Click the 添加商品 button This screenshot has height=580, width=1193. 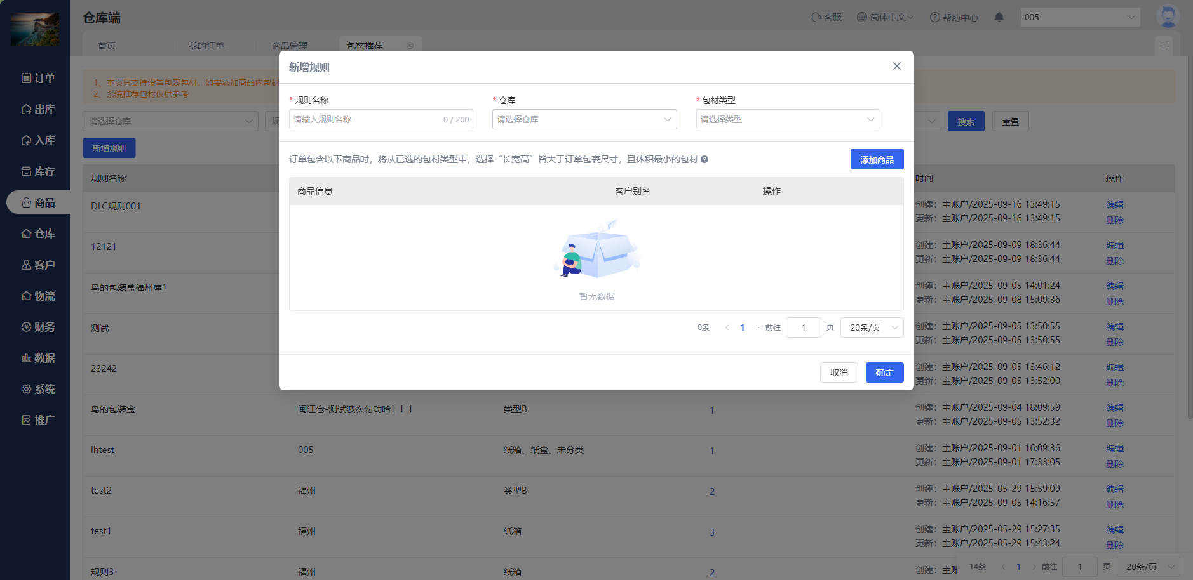[x=876, y=160]
